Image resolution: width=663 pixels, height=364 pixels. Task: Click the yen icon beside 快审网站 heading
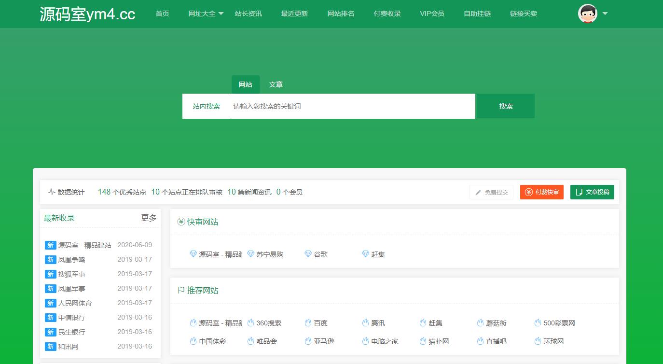point(181,222)
